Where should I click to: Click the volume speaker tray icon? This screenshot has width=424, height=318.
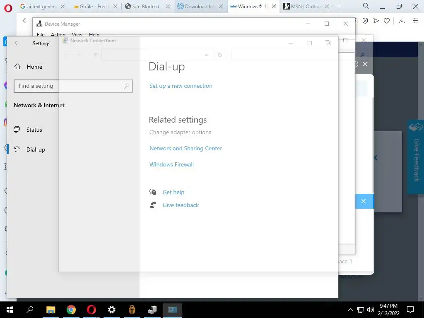point(371,310)
